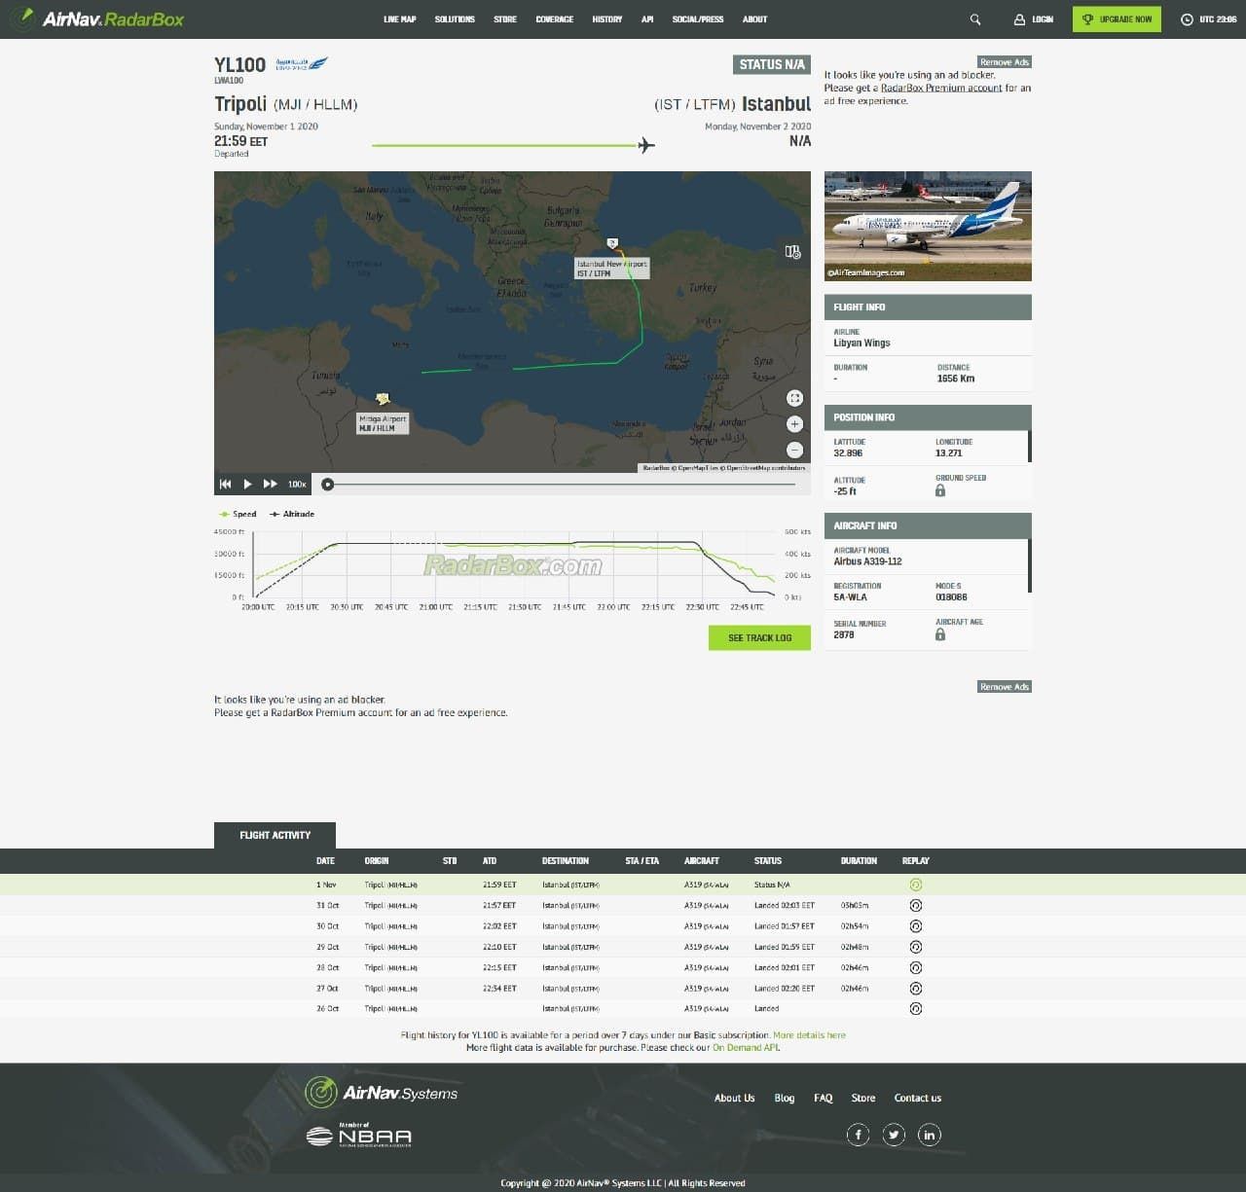
Task: Click the LOGIN user icon
Action: point(1019,19)
